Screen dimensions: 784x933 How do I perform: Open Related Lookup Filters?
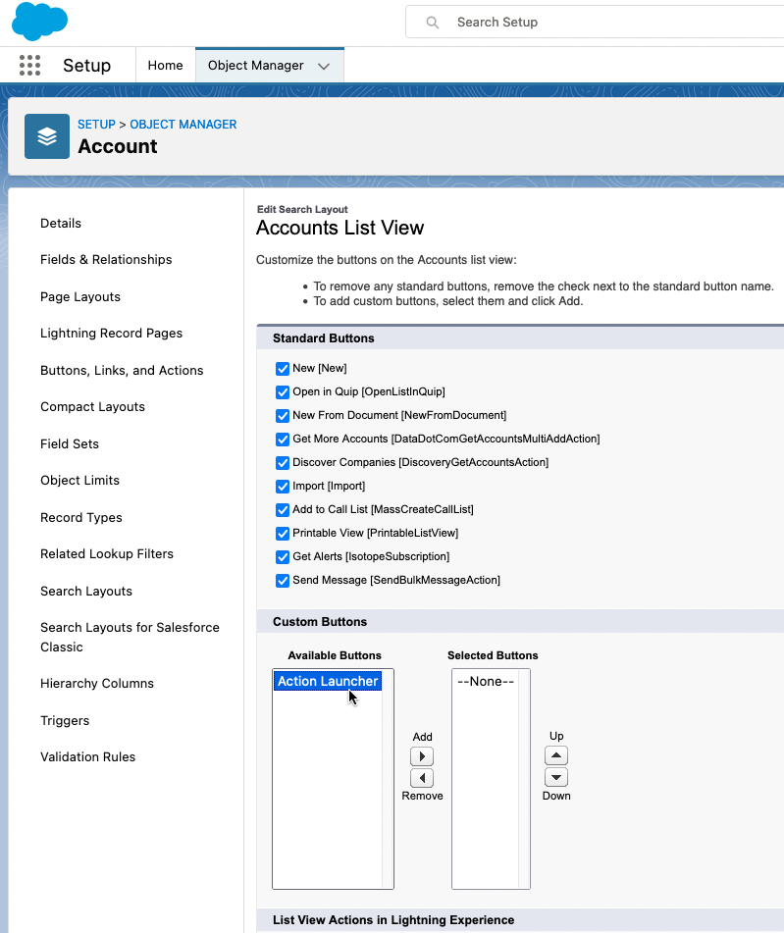[x=107, y=554]
